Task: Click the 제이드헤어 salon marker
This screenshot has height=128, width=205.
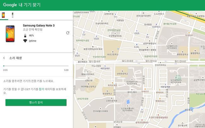Action: [132, 90]
